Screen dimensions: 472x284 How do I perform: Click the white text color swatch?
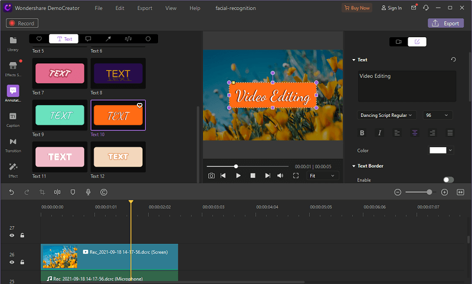tap(438, 151)
